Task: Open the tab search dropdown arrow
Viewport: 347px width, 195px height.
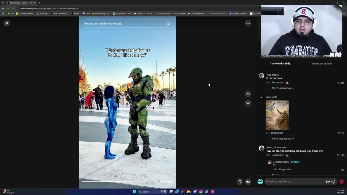Action: (x=2, y=3)
